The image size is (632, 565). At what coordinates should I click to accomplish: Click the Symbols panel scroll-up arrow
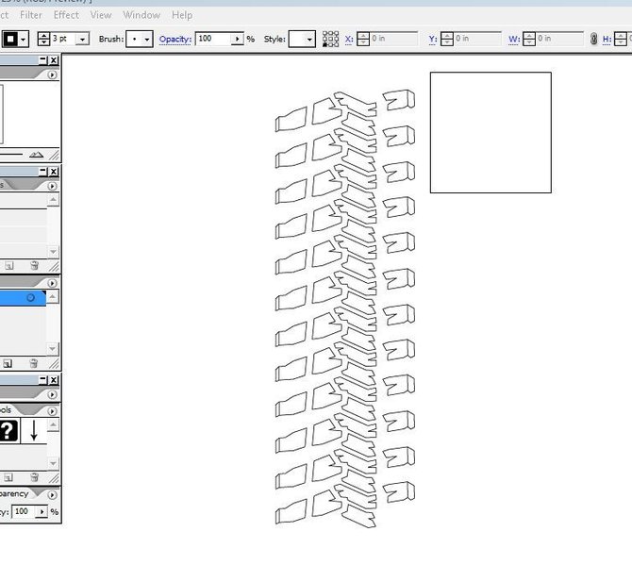click(x=53, y=424)
